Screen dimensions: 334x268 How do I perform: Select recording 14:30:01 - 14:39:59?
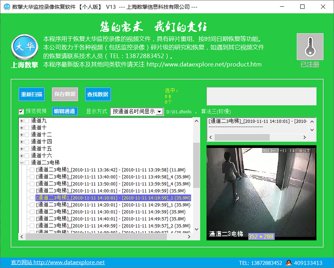click(x=111, y=212)
